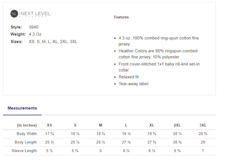Click the Relaxed fit feature bullet
The height and width of the screenshot is (164, 226).
[128, 77]
